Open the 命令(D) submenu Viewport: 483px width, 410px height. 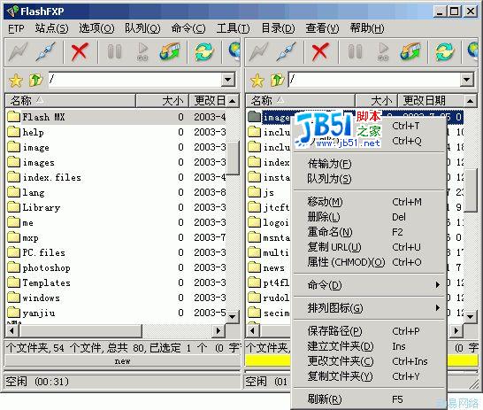370,285
